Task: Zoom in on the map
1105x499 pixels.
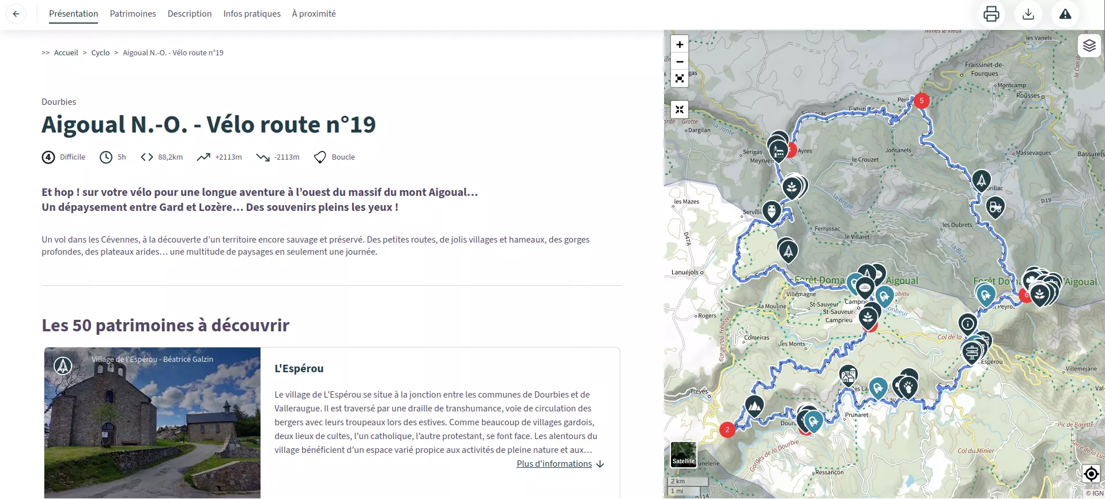Action: click(x=680, y=44)
